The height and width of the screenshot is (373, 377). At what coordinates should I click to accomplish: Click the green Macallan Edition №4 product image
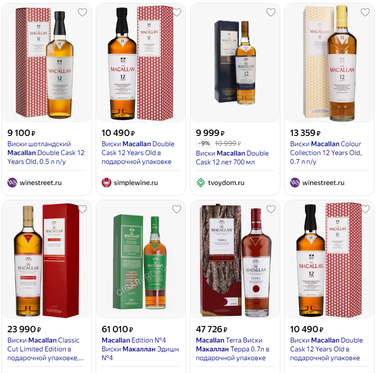point(141,261)
